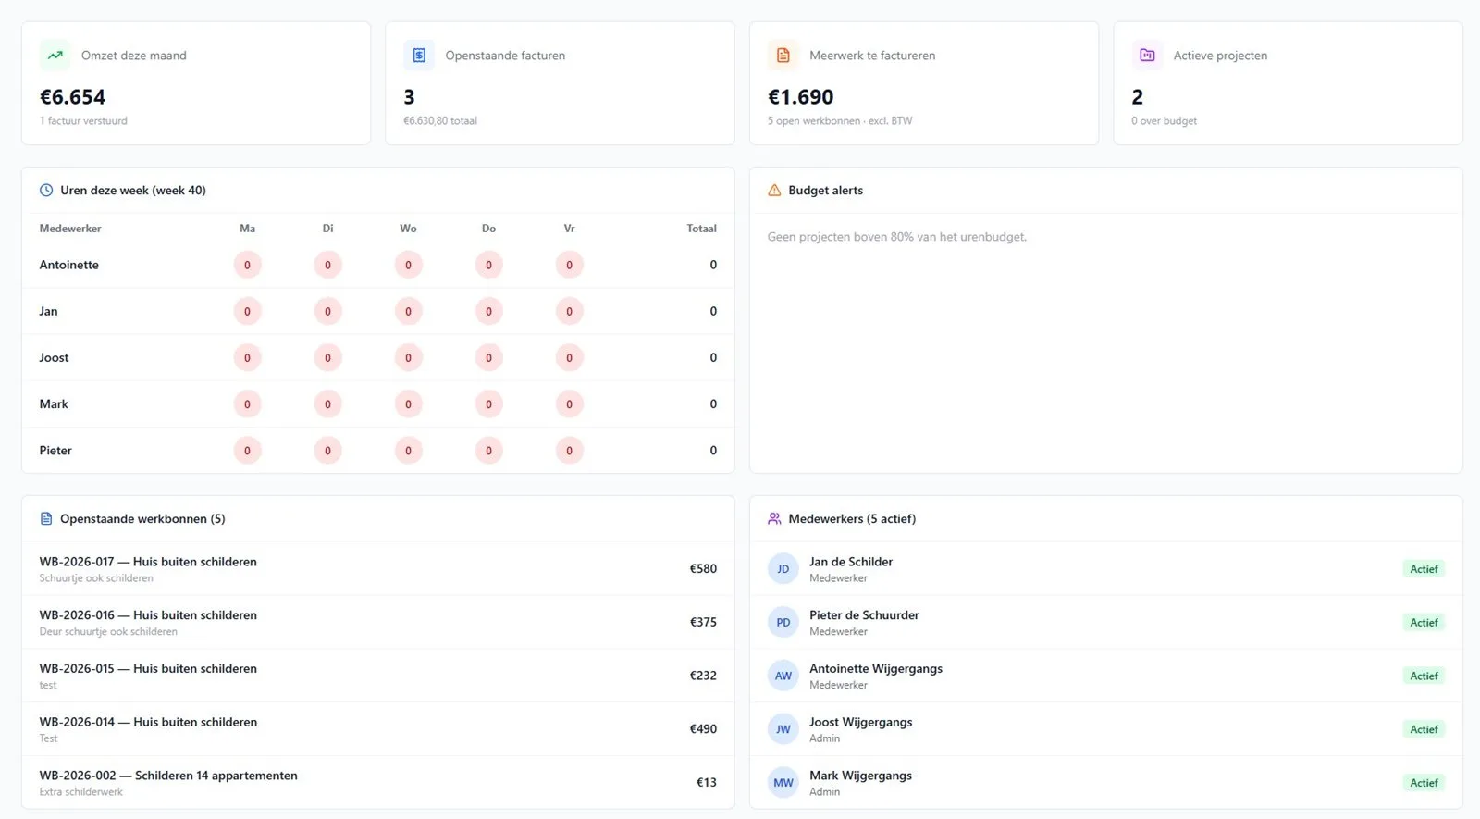The width and height of the screenshot is (1480, 819).
Task: Click the 'Extra schilderwerk' description
Action: pos(81,792)
